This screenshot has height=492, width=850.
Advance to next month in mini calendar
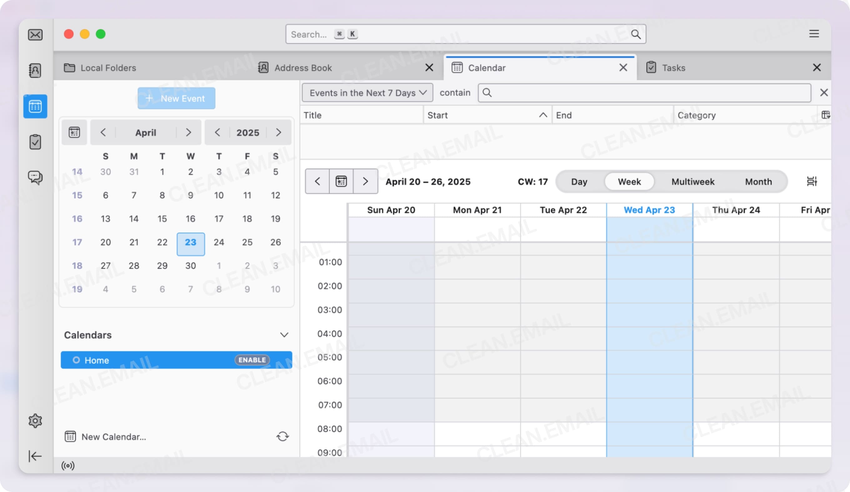coord(188,132)
